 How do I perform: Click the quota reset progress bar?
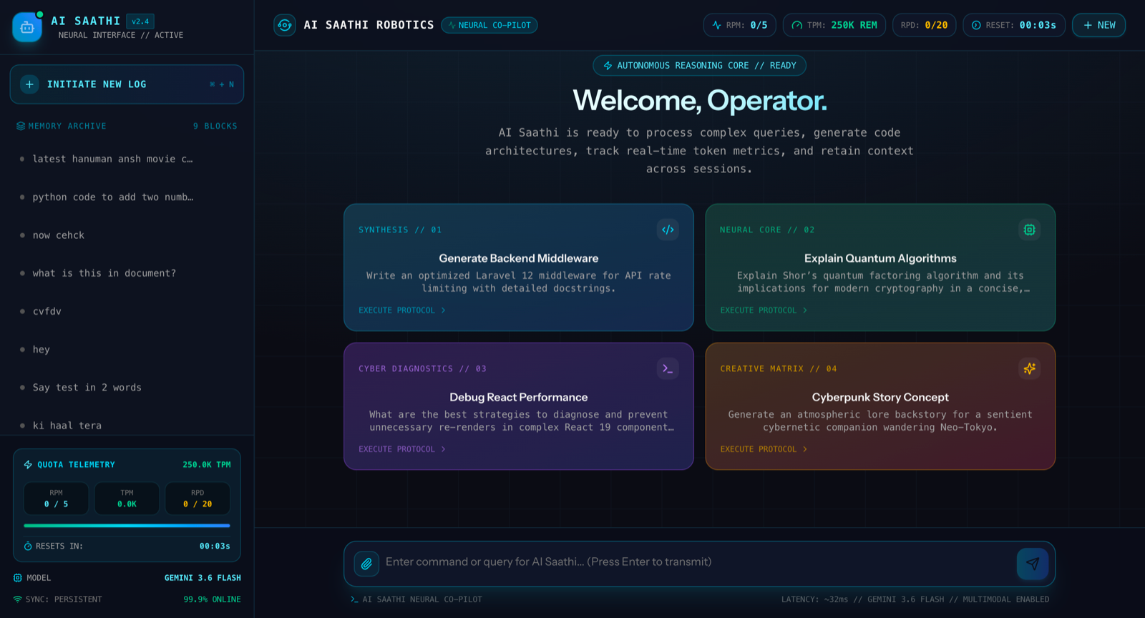tap(127, 526)
